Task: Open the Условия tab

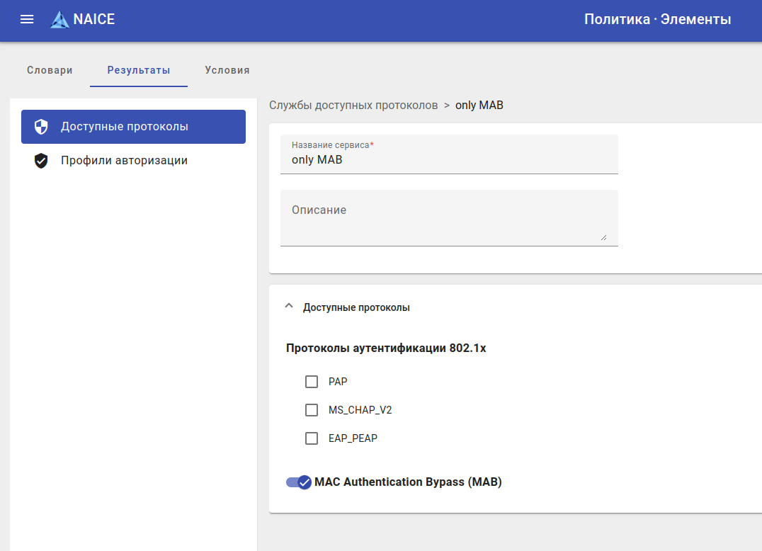Action: pyautogui.click(x=227, y=70)
